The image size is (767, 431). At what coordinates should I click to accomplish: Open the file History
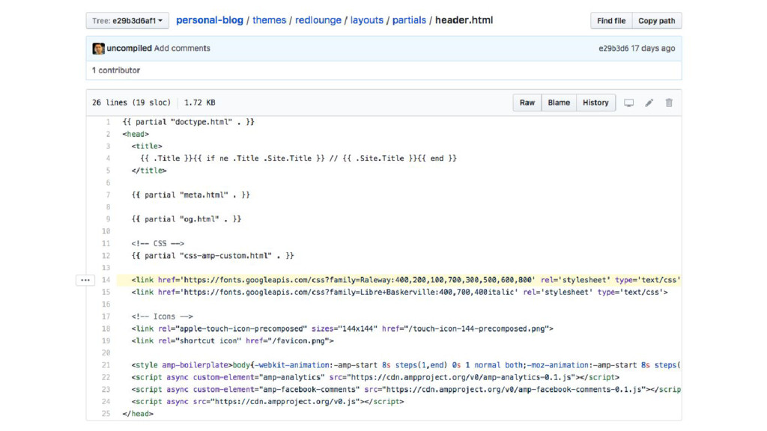(595, 103)
